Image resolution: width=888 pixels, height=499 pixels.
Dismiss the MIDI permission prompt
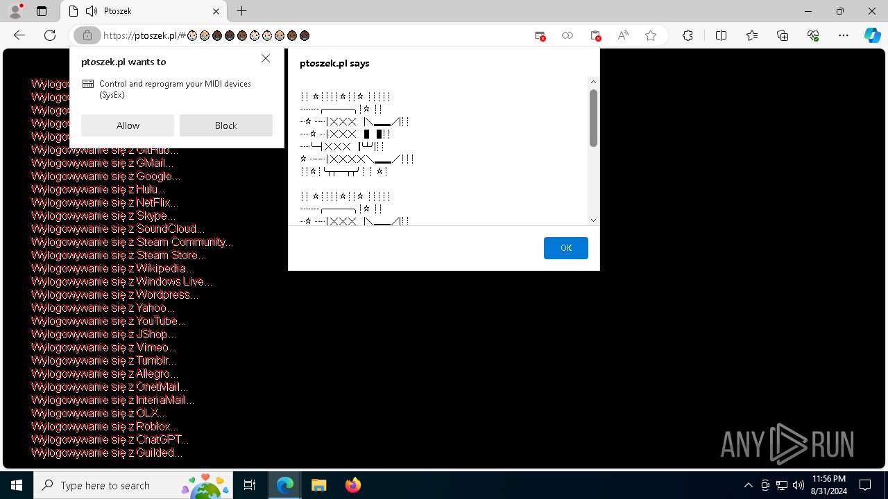(266, 59)
